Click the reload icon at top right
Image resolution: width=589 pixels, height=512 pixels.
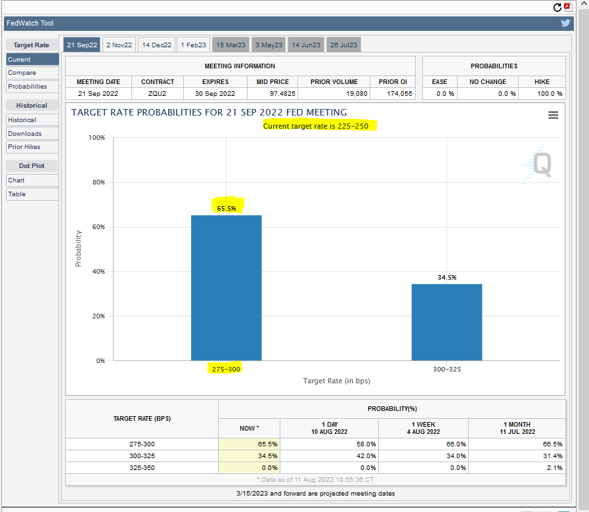(x=557, y=7)
